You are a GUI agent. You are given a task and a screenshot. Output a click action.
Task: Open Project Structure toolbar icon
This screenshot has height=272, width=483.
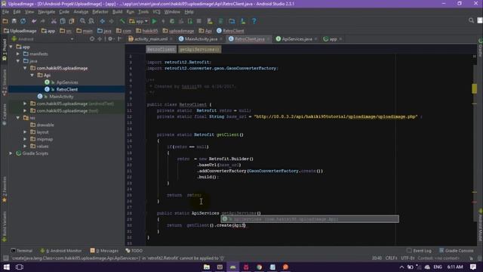point(232,21)
